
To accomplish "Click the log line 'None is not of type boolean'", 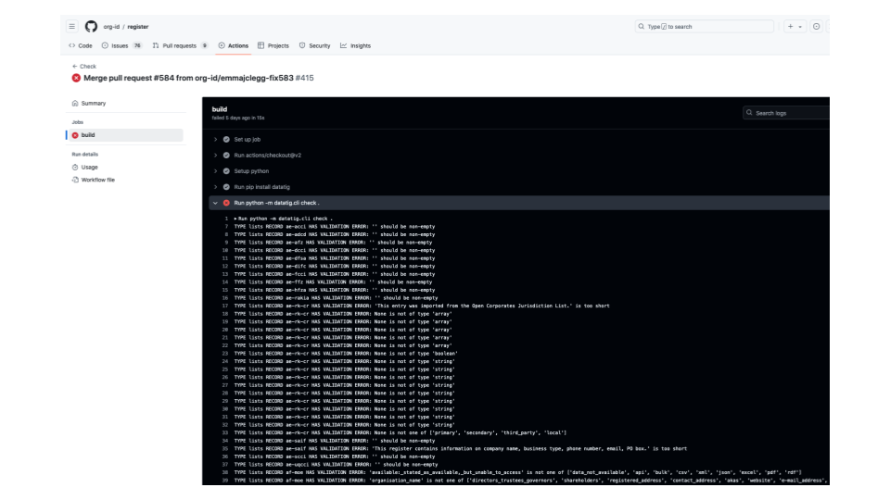I will coord(346,354).
